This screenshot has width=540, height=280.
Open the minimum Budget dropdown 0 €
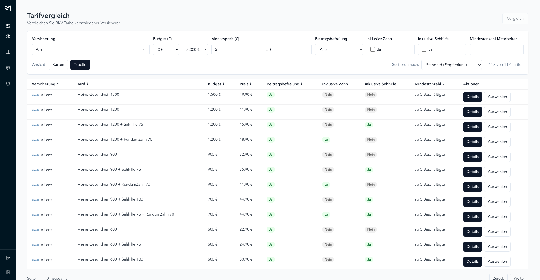(166, 49)
